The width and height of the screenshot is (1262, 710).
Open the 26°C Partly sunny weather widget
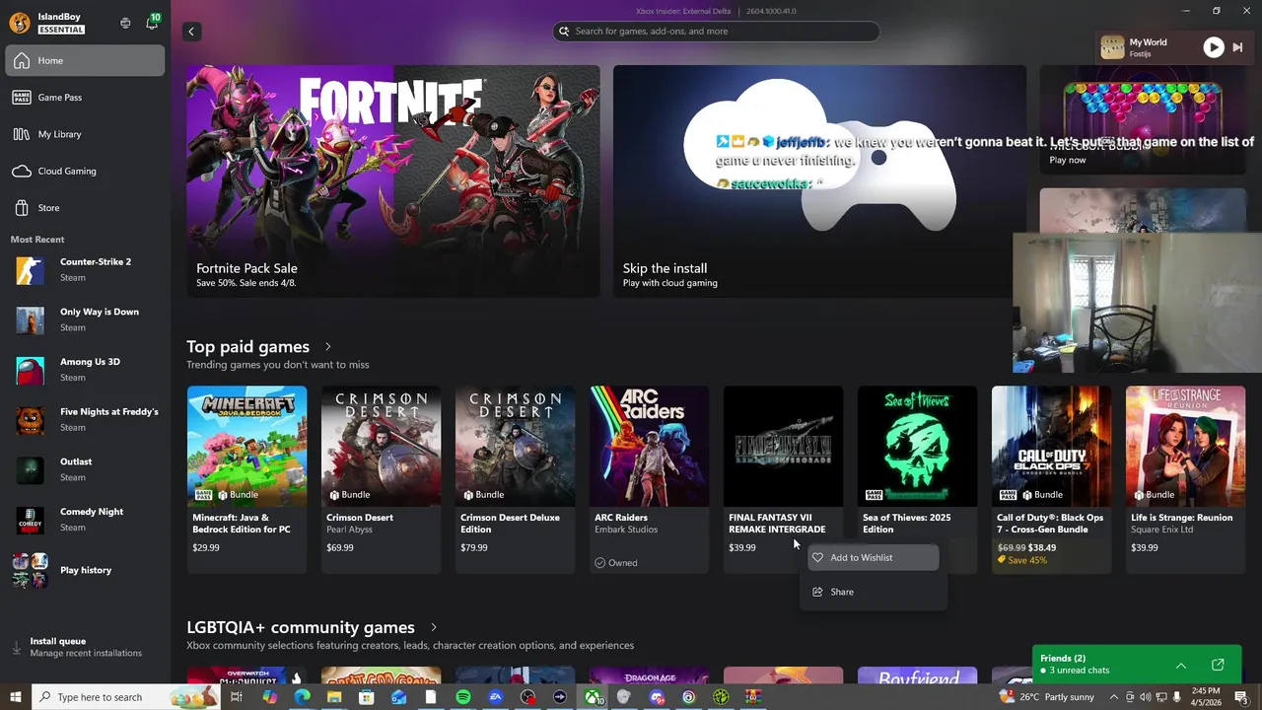[1046, 697]
